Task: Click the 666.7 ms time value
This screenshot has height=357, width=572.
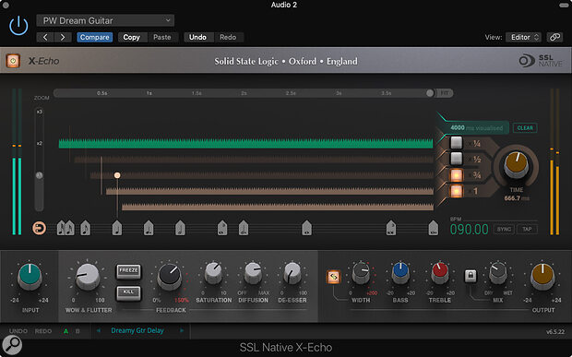Action: [517, 198]
